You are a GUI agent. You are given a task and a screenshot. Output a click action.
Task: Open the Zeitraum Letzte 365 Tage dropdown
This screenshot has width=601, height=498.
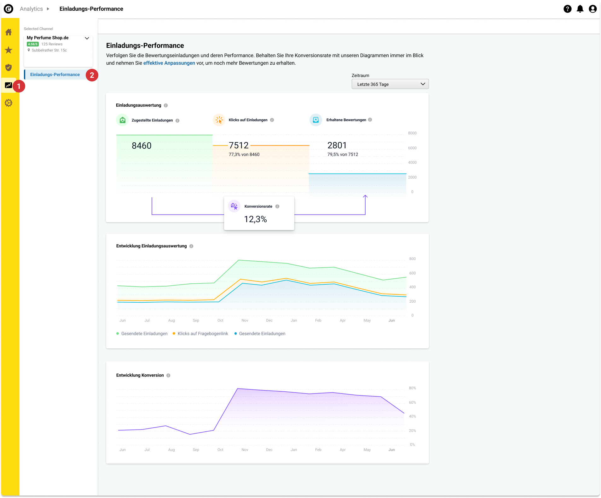click(x=390, y=84)
